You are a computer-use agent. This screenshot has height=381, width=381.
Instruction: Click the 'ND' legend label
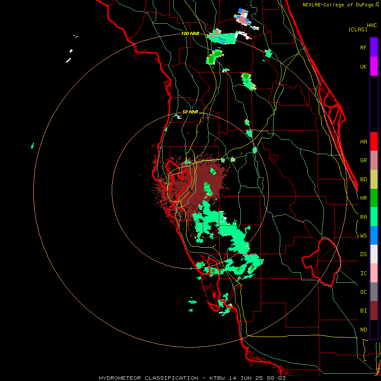[x=363, y=330]
